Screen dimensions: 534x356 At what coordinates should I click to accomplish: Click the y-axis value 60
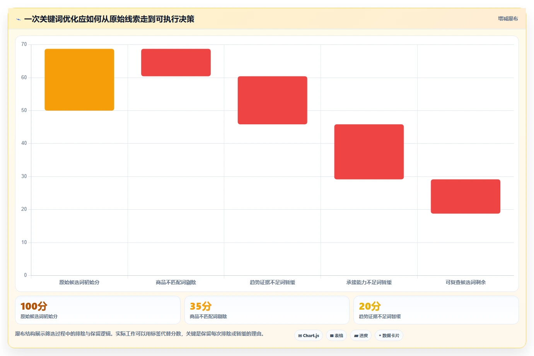click(24, 78)
